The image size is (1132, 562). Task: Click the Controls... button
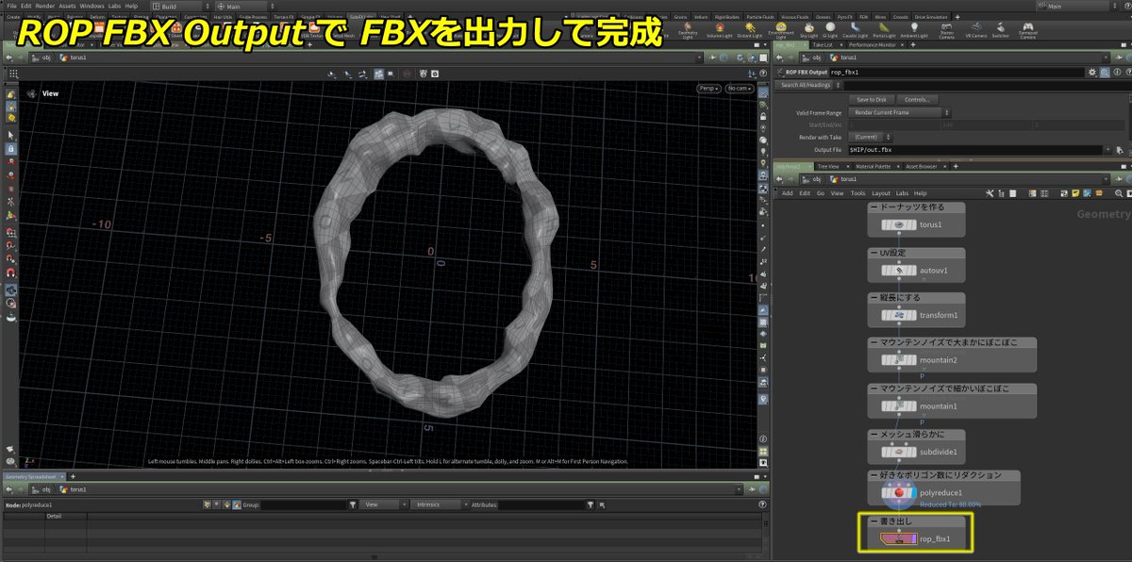coord(917,99)
